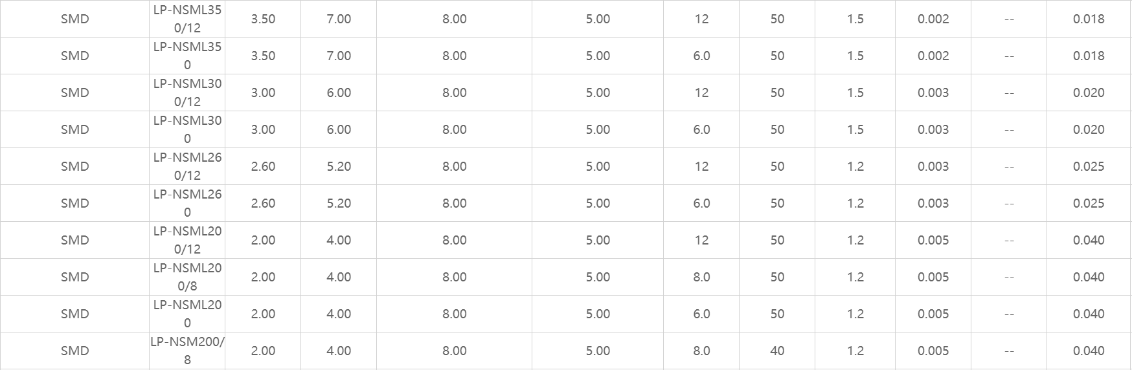Select 0.040 in the LP-NSM200/8 row
The width and height of the screenshot is (1132, 370).
click(1088, 351)
